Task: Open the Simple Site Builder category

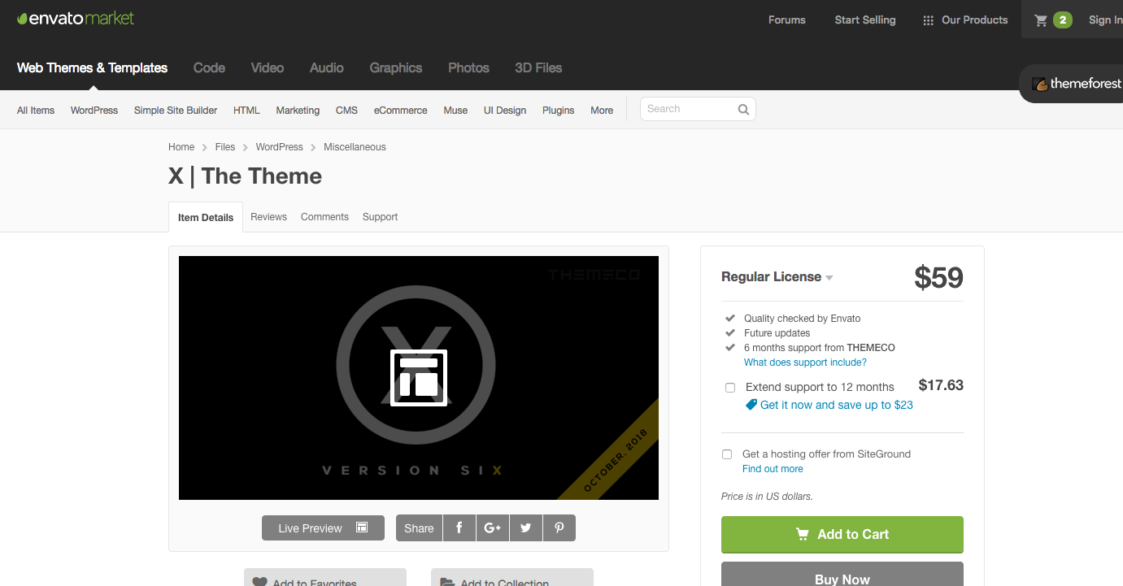Action: [176, 111]
